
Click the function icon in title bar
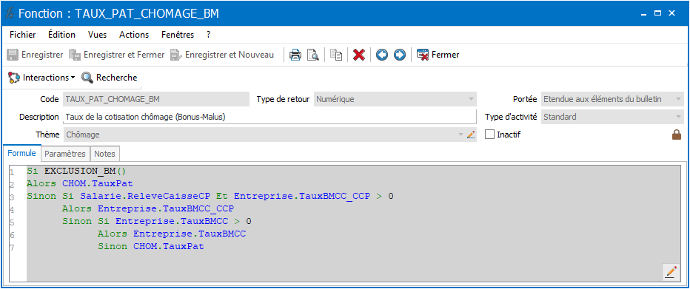click(10, 13)
